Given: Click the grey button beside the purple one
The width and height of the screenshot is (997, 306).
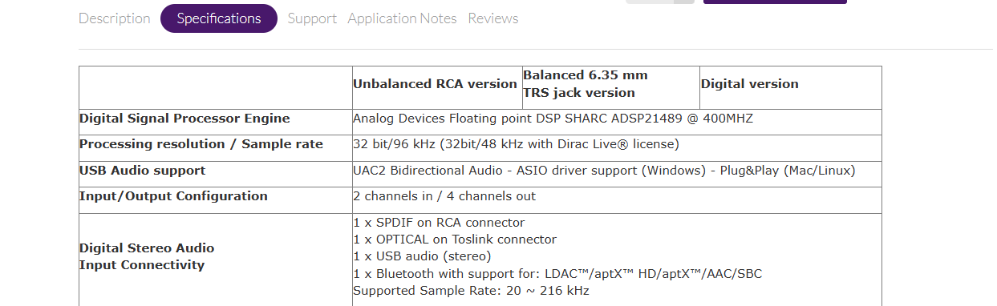Looking at the screenshot, I should [660, 2].
